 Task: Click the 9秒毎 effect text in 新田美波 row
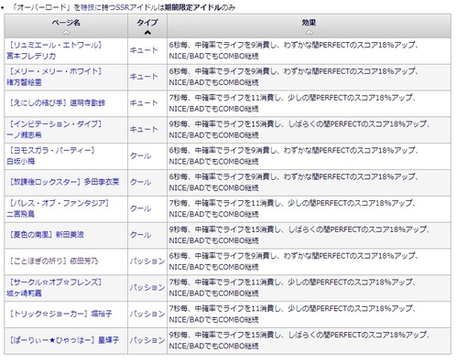(x=299, y=235)
